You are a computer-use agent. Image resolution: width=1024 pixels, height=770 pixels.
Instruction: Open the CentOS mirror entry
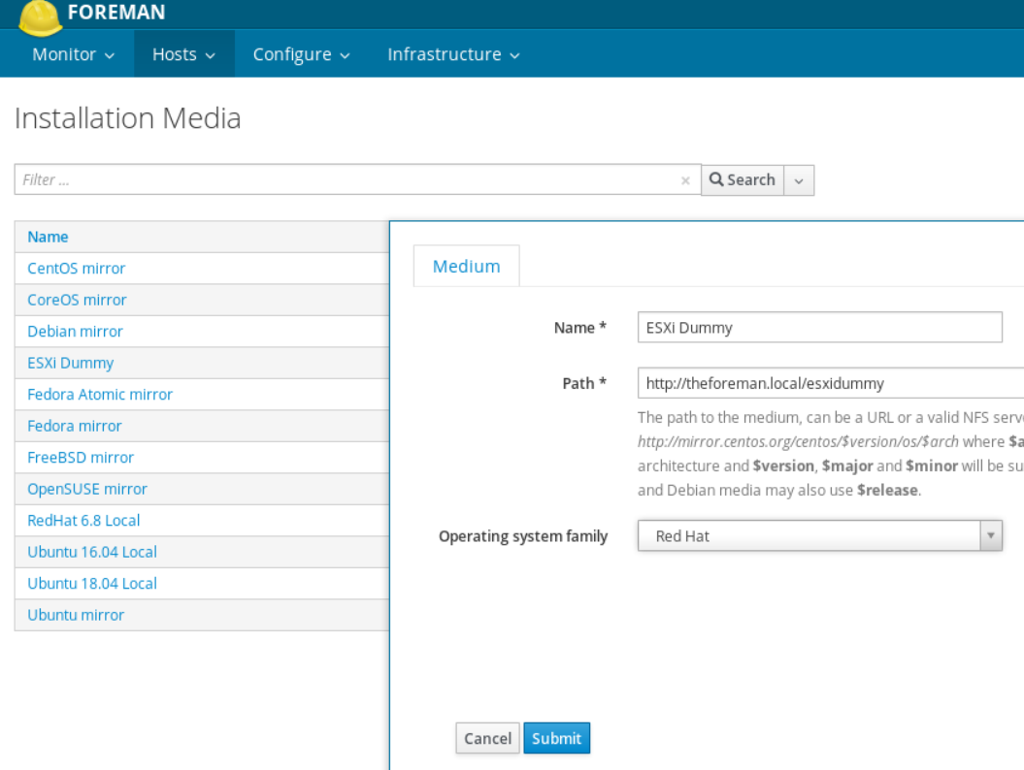pos(76,269)
